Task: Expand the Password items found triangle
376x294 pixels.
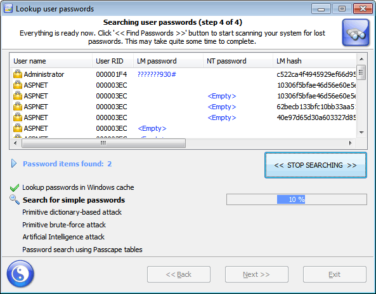Action: (14, 163)
